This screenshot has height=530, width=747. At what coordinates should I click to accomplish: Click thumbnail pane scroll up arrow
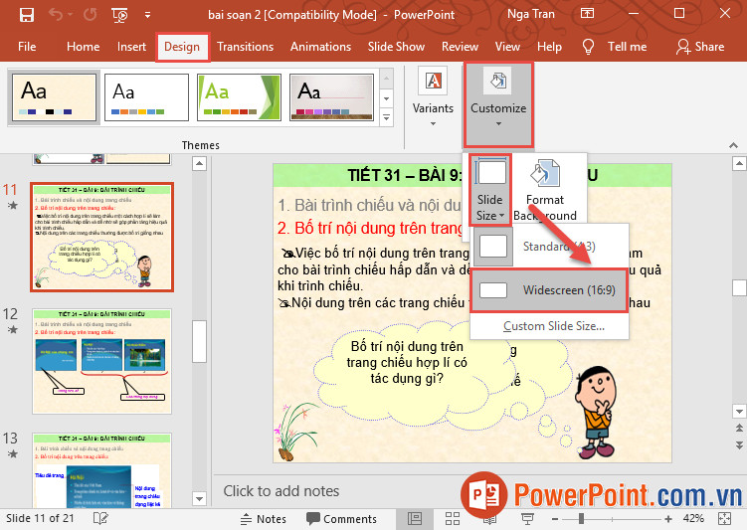(199, 164)
